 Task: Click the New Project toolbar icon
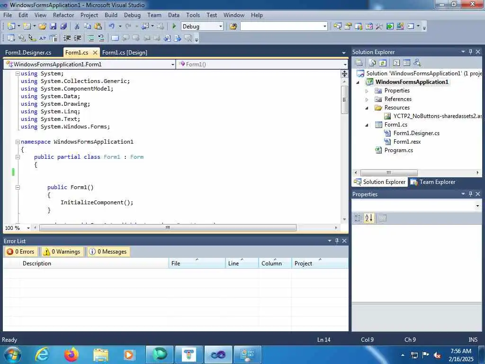click(11, 27)
